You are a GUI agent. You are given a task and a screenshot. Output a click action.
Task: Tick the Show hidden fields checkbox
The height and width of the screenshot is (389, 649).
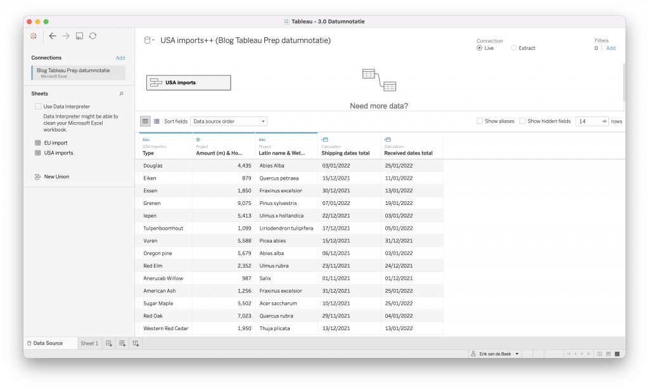coord(522,121)
